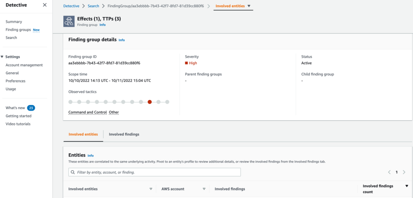Click the Involved findings column header
This screenshot has height=198, width=413.
pos(230,189)
